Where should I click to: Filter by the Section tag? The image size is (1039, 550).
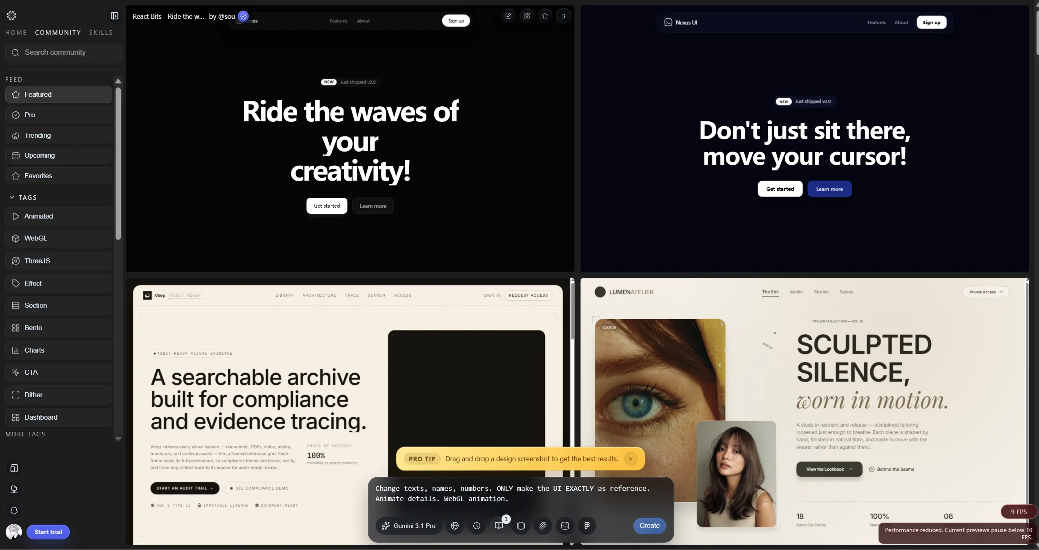59,305
